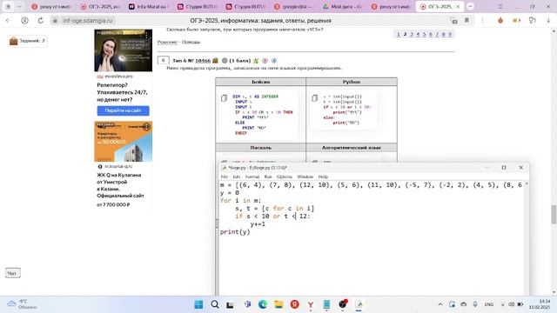Viewport: 557px width, 313px height.
Task: Reload the page with the refresh icon
Action: point(41,21)
